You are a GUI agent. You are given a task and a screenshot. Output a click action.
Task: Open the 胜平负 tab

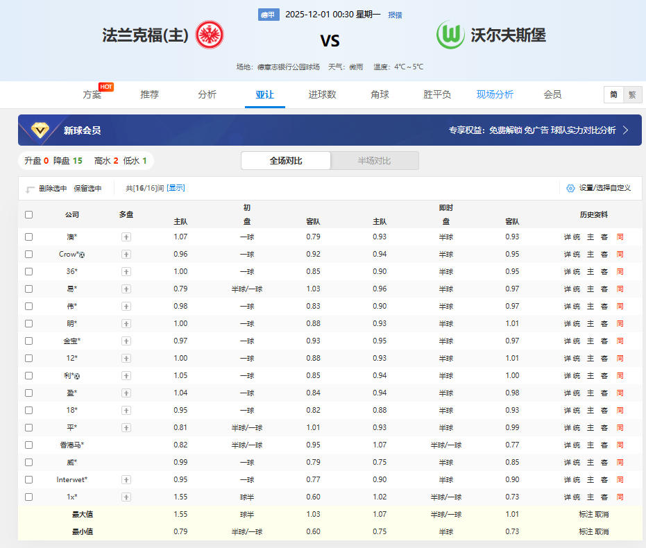coord(437,94)
